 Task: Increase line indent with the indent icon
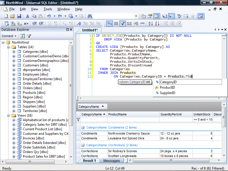pos(34,23)
